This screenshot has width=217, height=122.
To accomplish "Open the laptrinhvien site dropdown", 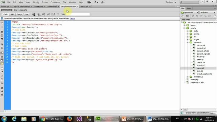I will pyautogui.click(x=190, y=13).
